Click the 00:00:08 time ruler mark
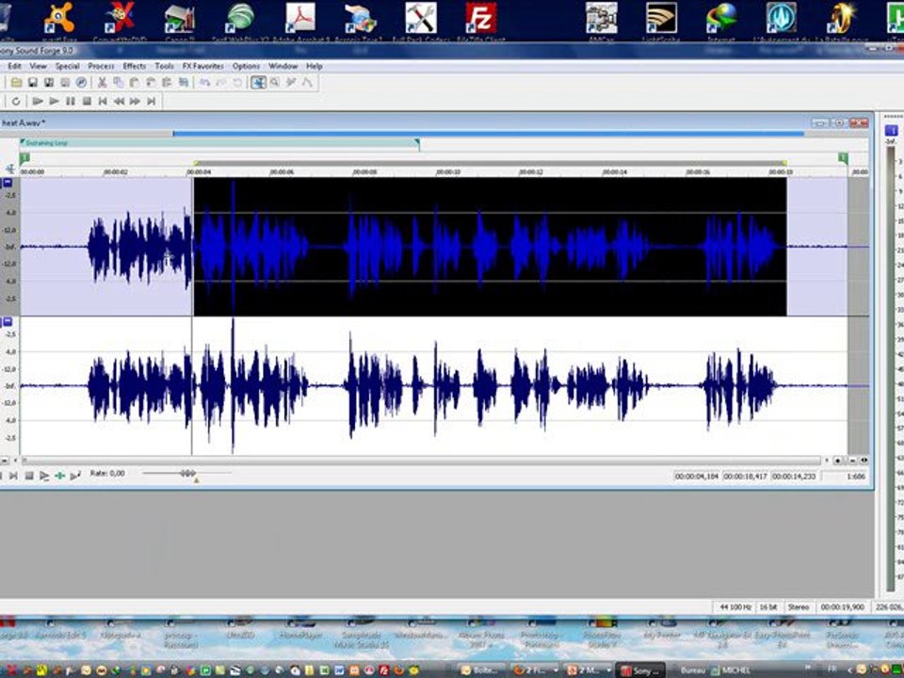The height and width of the screenshot is (678, 904). point(365,171)
